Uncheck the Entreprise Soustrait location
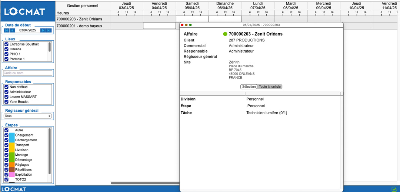 point(7,44)
